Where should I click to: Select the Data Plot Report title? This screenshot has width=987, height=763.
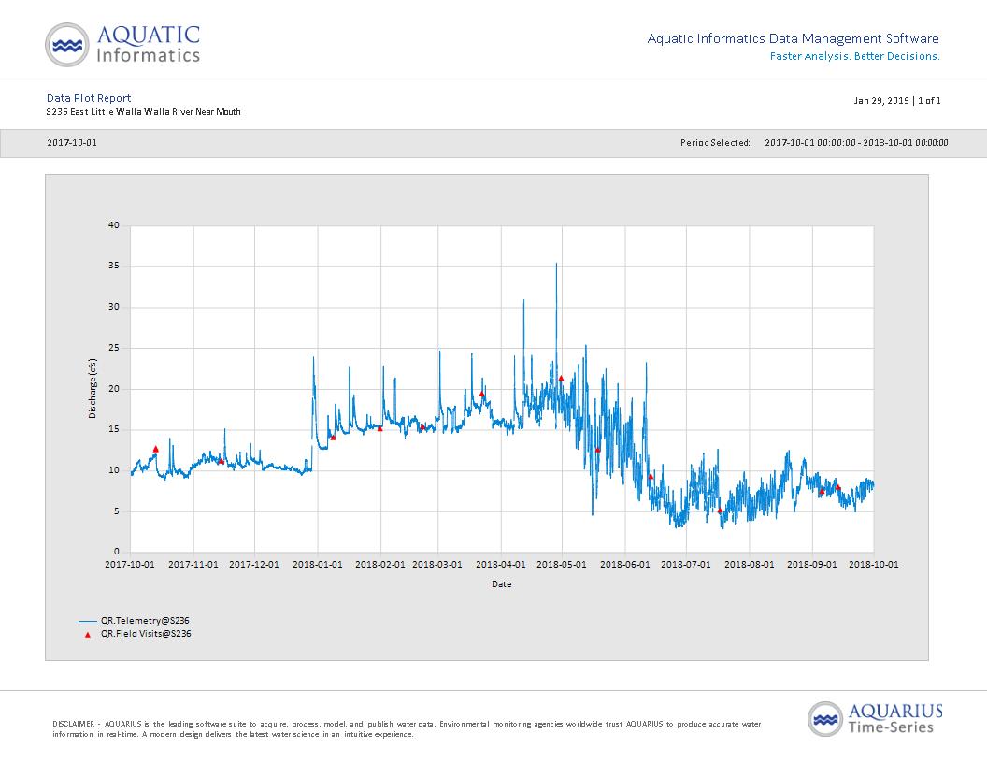[89, 98]
